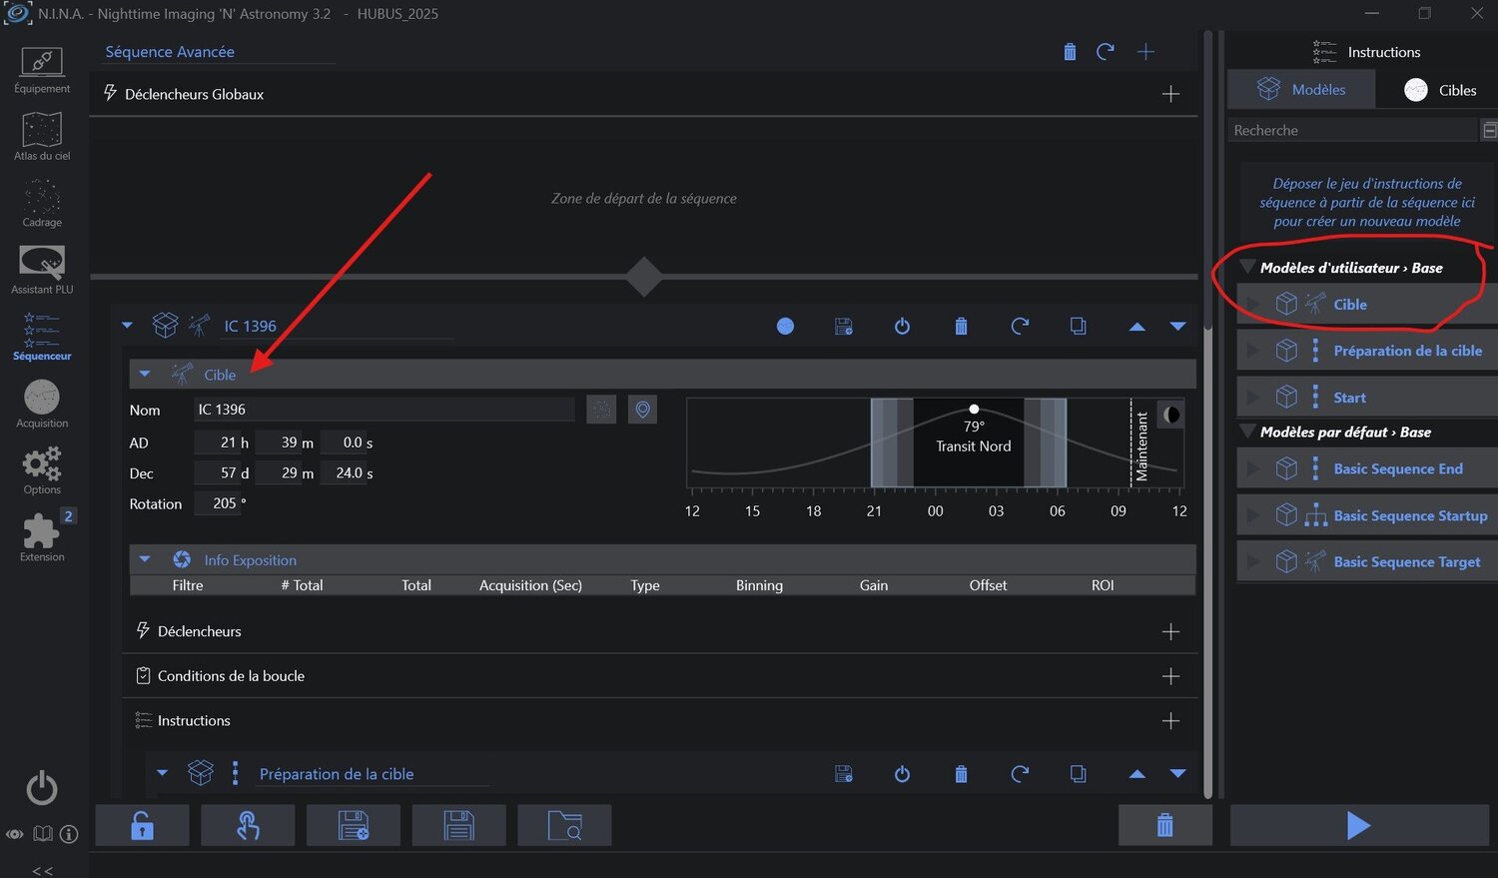Viewport: 1498px width, 878px height.
Task: Save the IC 1396 block as a template
Action: pos(843,326)
